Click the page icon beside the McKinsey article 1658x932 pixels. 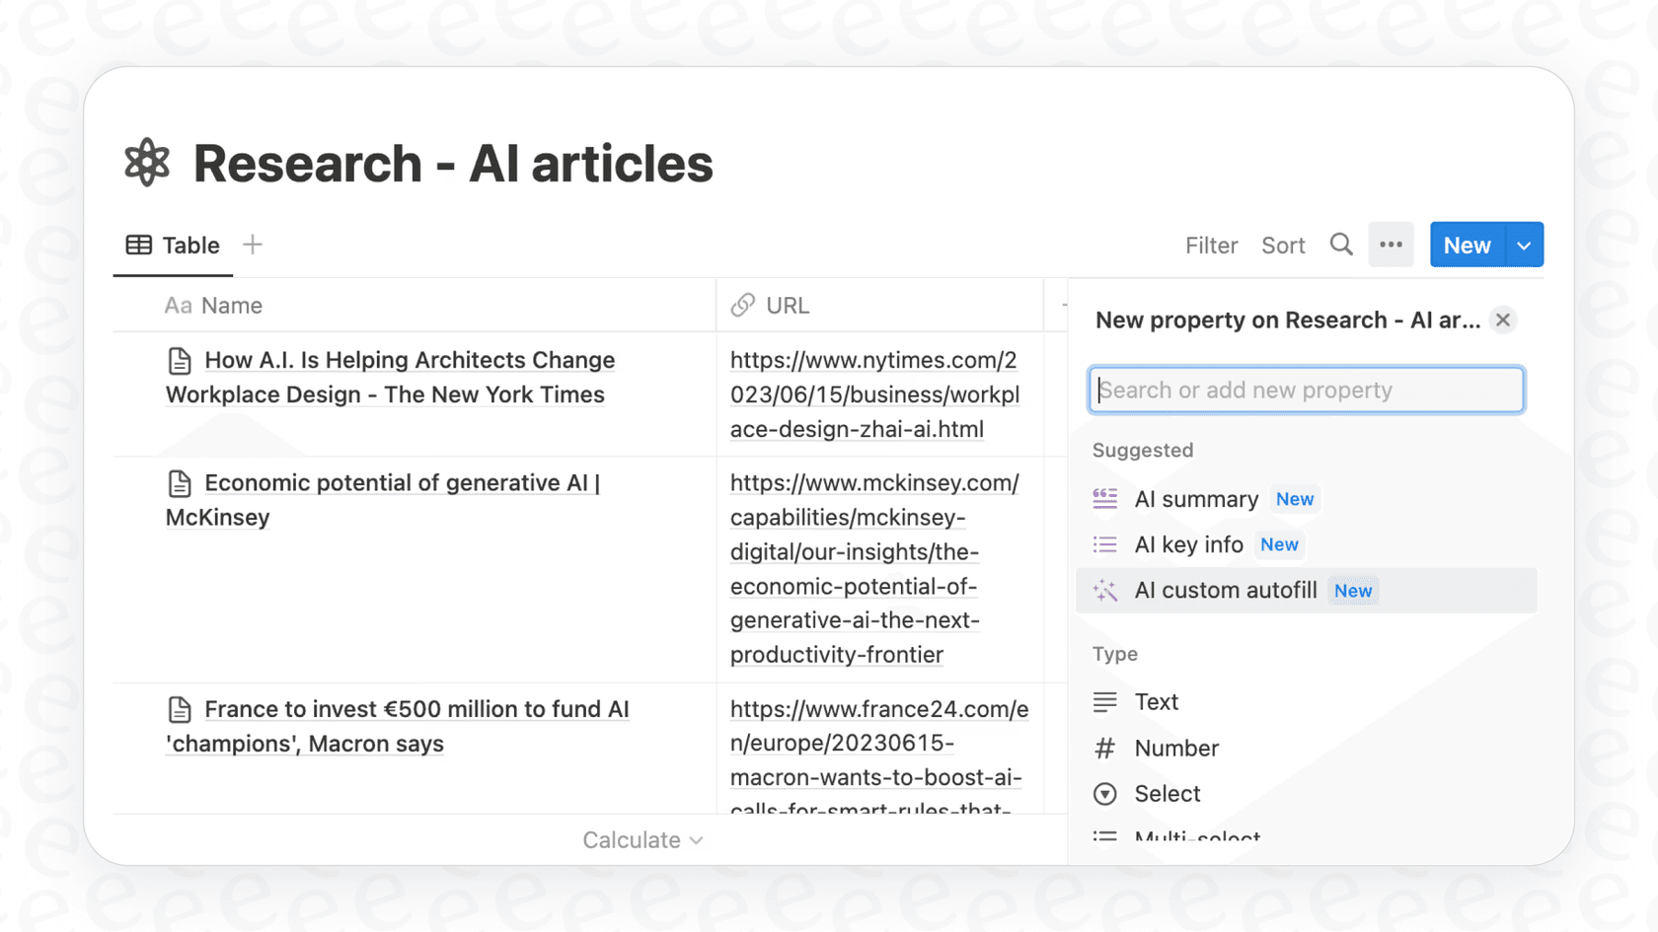coord(180,483)
